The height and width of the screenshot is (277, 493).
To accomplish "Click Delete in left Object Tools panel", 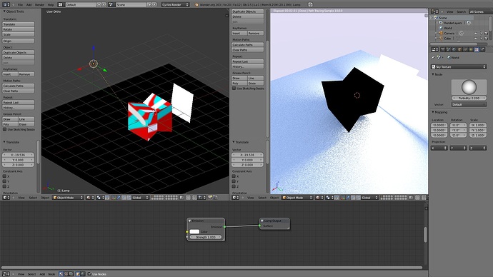I will (19, 58).
